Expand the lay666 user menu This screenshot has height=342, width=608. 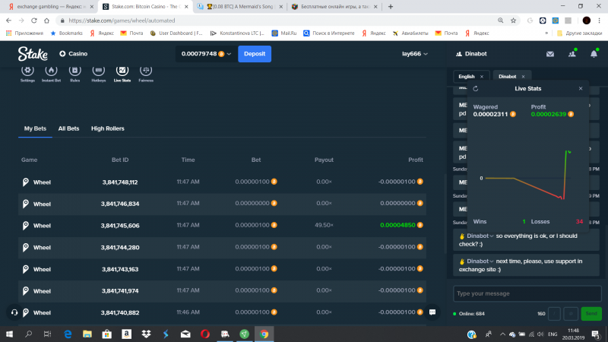tap(414, 54)
